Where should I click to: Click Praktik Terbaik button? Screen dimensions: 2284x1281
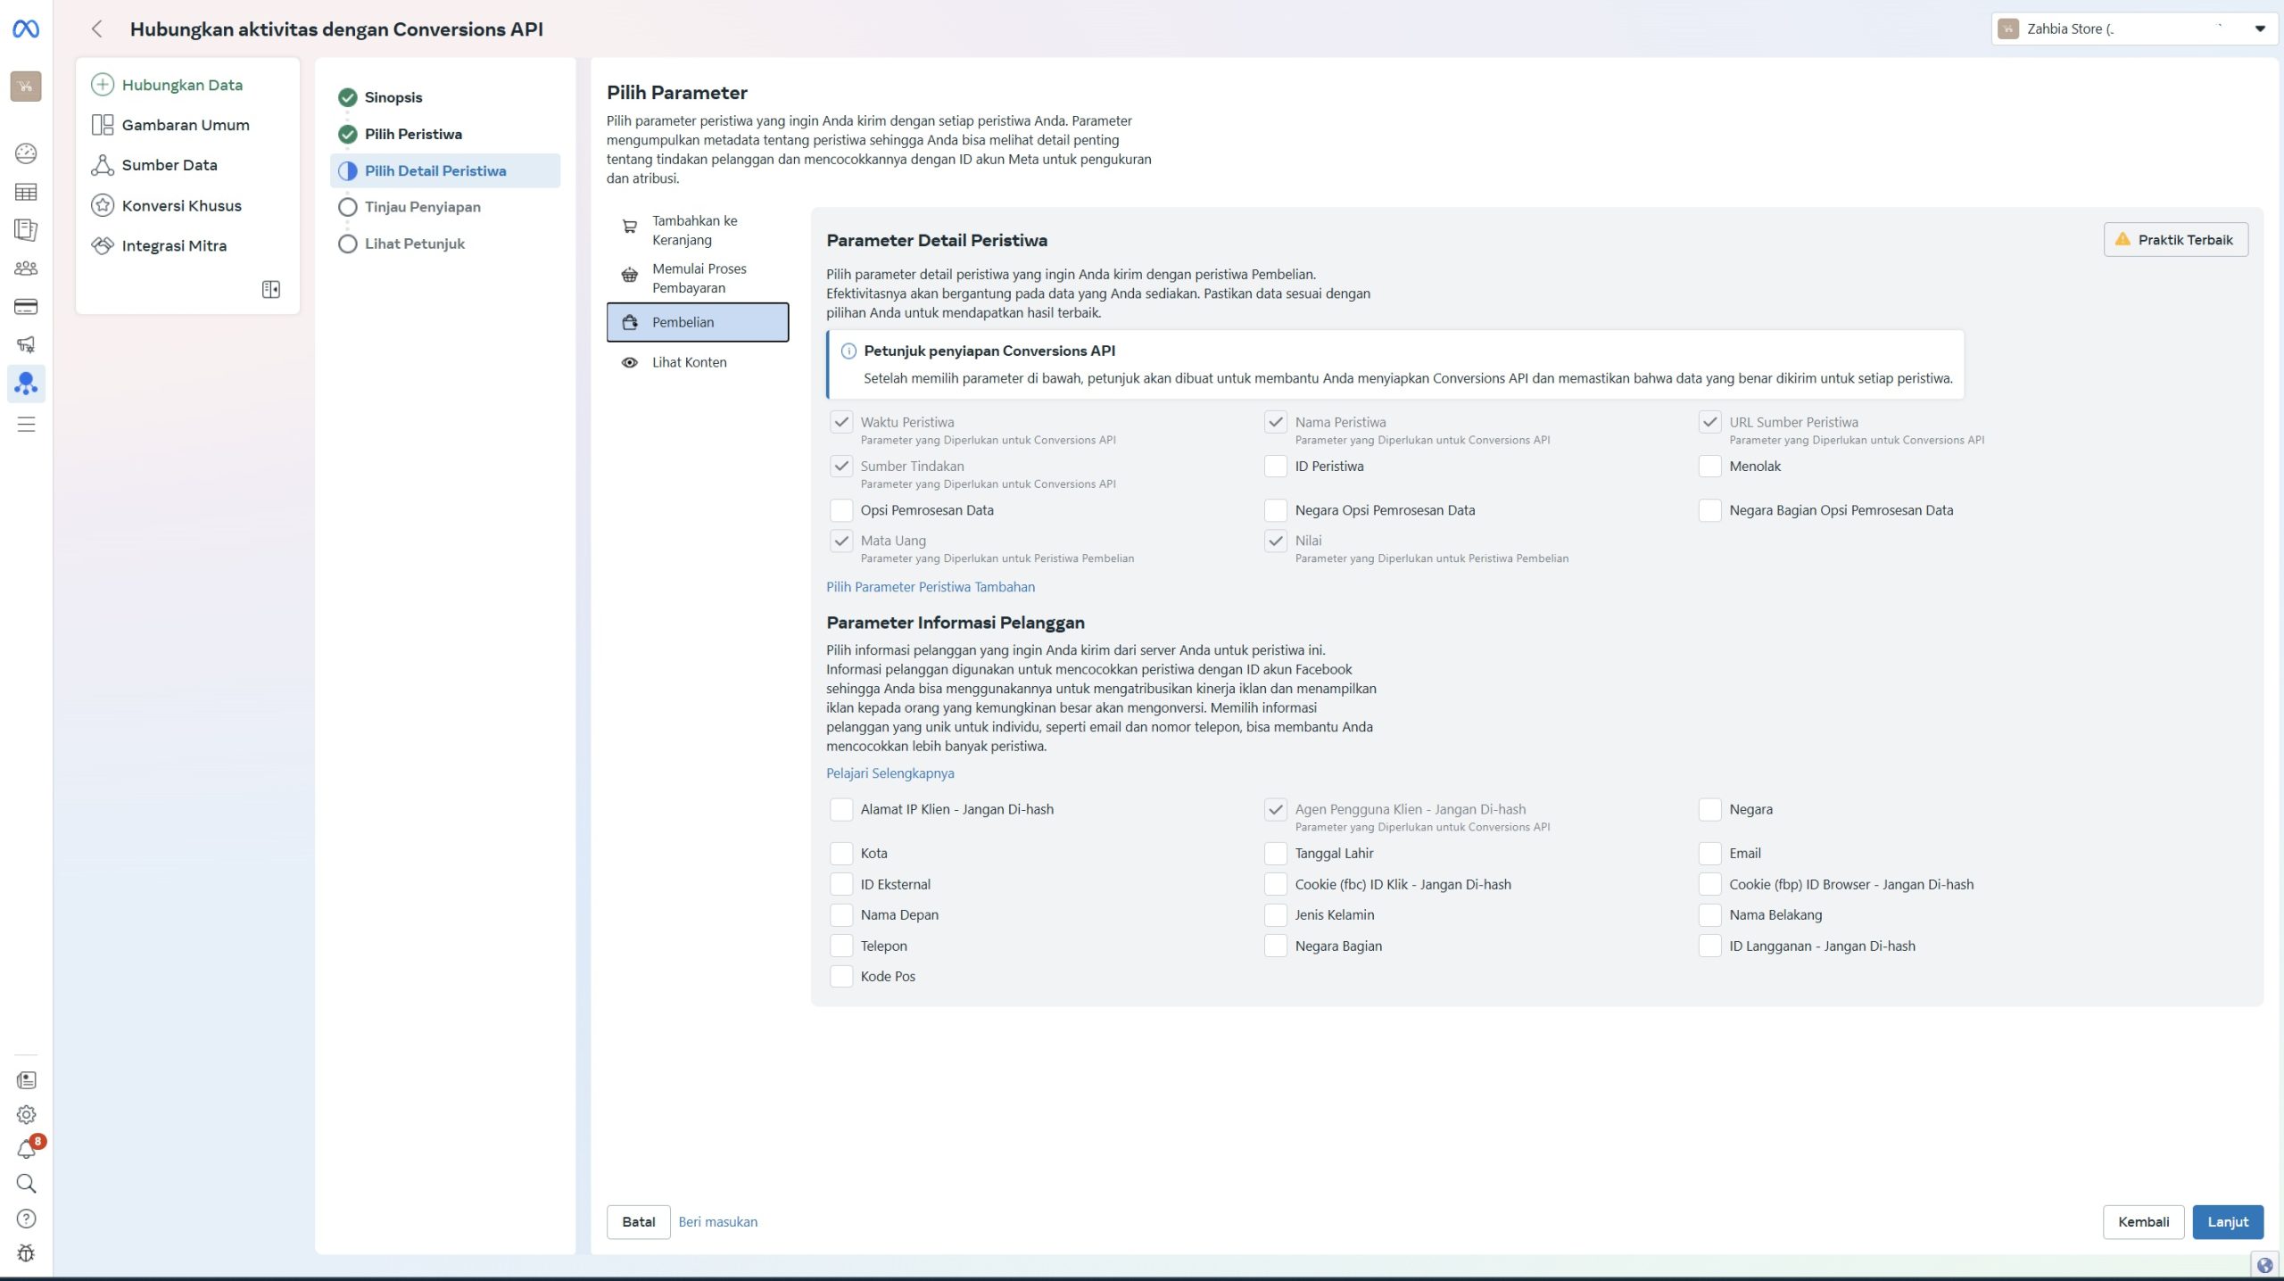coord(2175,239)
